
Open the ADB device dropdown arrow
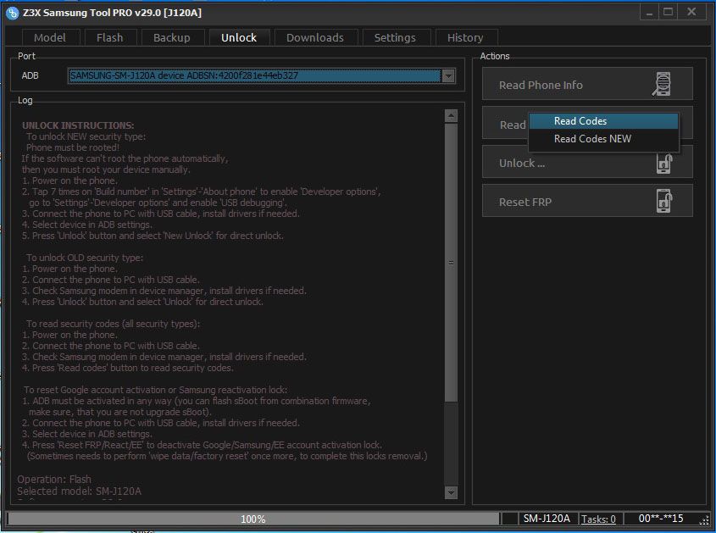pyautogui.click(x=448, y=75)
